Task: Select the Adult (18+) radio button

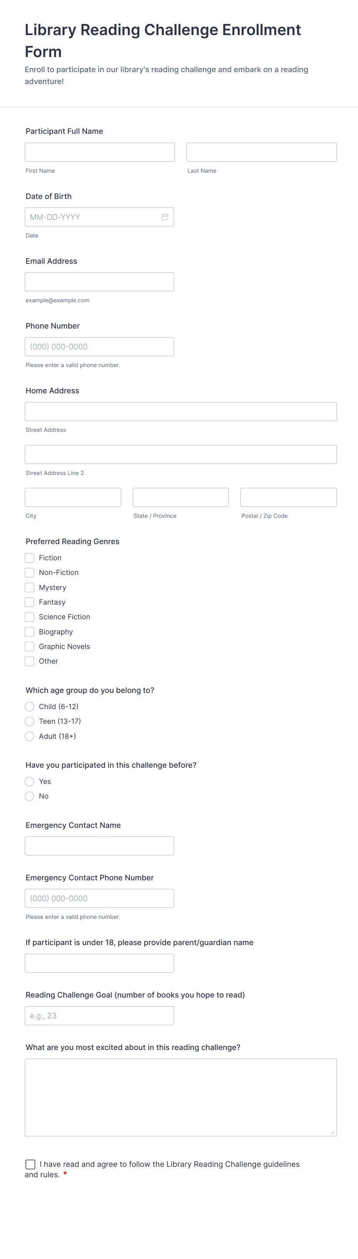Action: tap(30, 736)
